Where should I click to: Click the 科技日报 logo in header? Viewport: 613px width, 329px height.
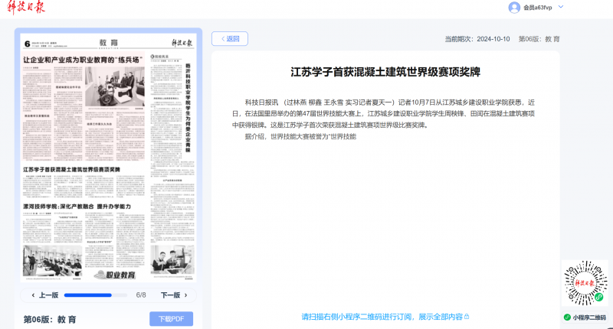(26, 8)
